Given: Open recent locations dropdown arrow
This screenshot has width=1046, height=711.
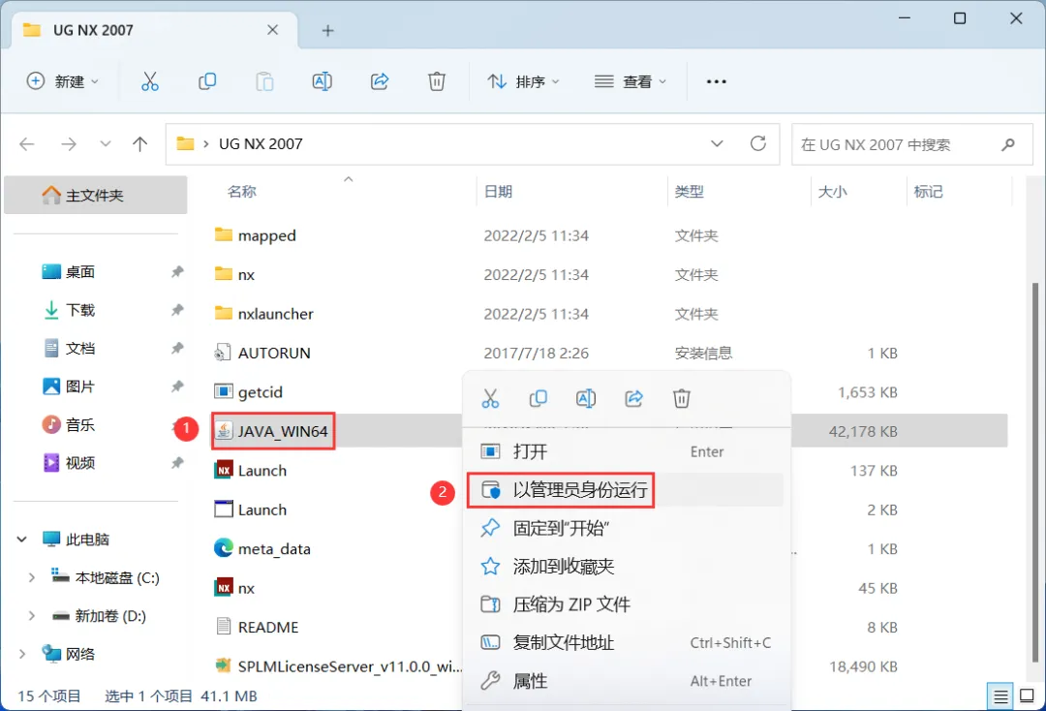Looking at the screenshot, I should click(105, 144).
